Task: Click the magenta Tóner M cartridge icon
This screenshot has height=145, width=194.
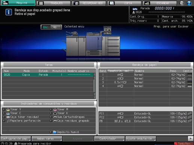Action: click(55, 109)
